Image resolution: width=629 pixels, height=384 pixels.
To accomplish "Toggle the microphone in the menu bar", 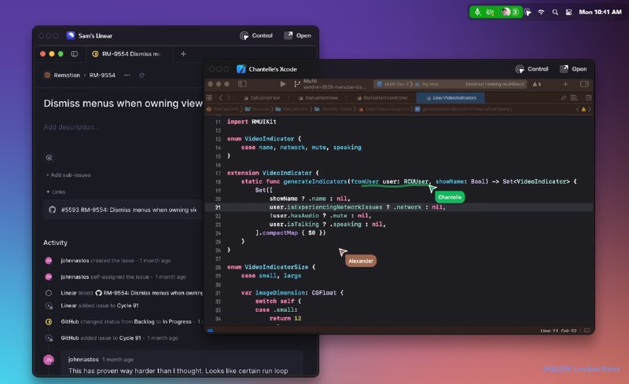I will click(477, 12).
